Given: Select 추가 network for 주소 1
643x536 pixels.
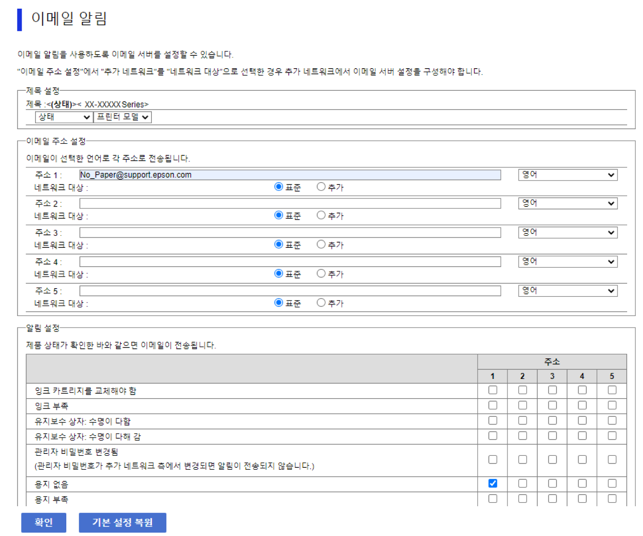Looking at the screenshot, I should [x=321, y=187].
